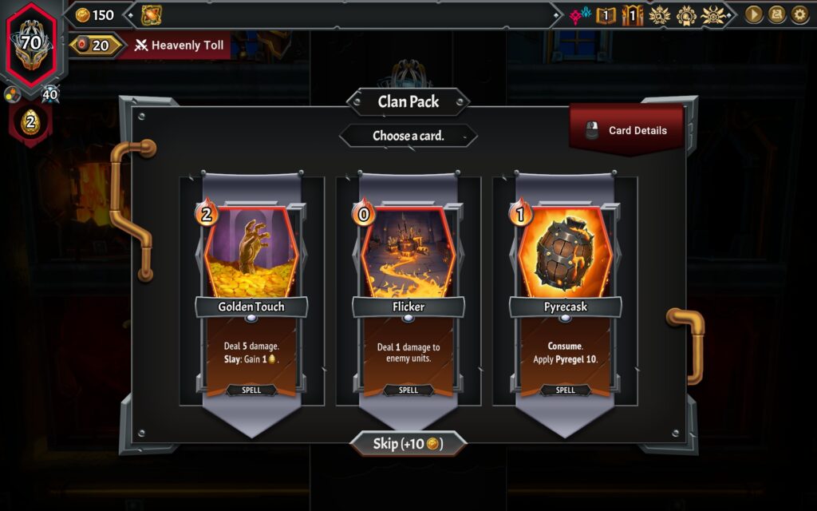Open the map scroll icon in top bar
The image size is (817, 511).
(776, 14)
